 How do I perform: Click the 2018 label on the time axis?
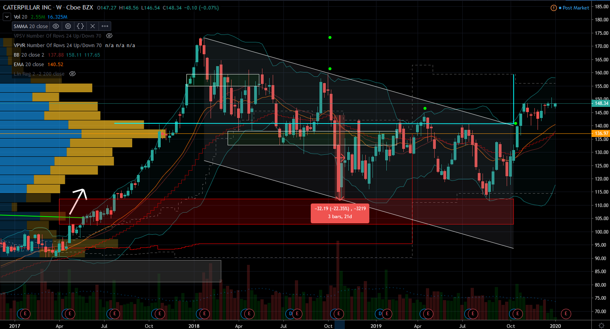(194, 326)
